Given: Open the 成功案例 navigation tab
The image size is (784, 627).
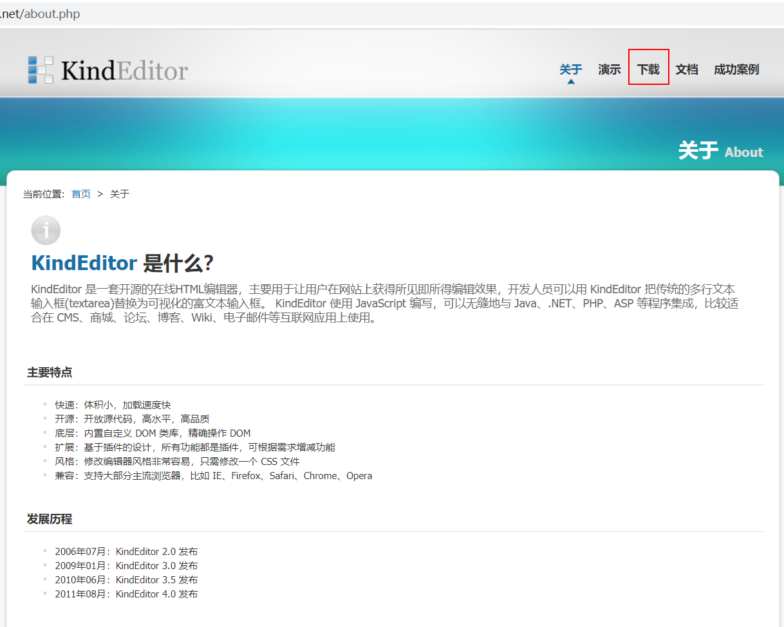Looking at the screenshot, I should pos(736,69).
